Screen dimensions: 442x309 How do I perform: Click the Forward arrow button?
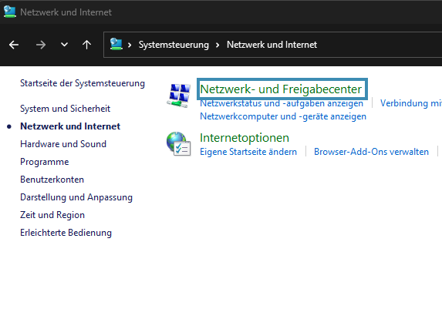click(x=41, y=45)
